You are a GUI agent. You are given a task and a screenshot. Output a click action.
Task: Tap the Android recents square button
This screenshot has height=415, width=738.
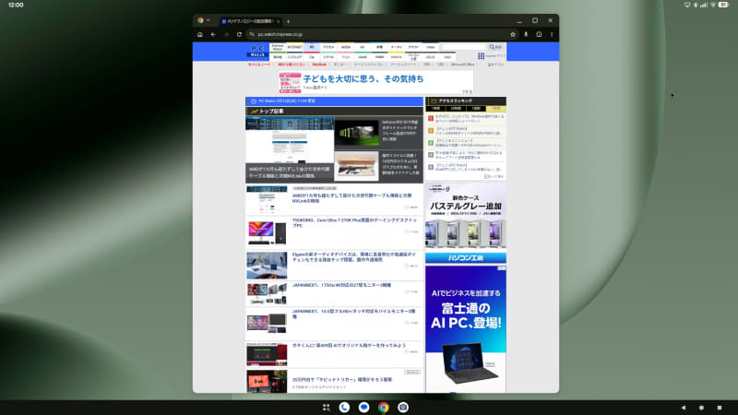point(720,408)
